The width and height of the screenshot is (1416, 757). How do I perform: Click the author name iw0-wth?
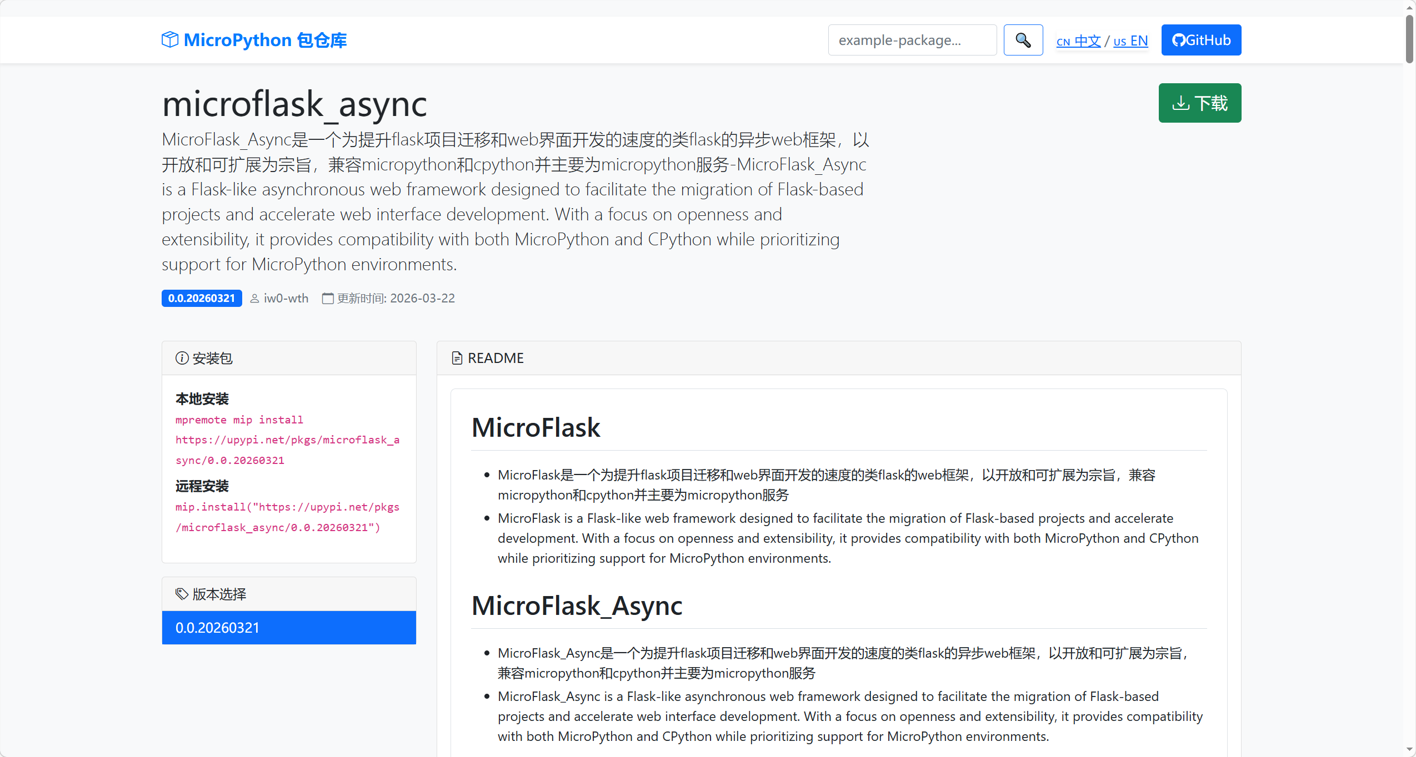click(286, 299)
